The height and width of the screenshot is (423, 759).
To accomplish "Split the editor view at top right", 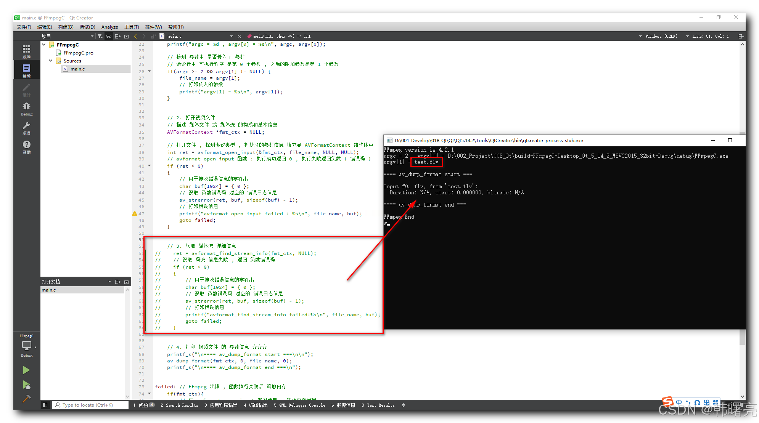I will pyautogui.click(x=741, y=36).
